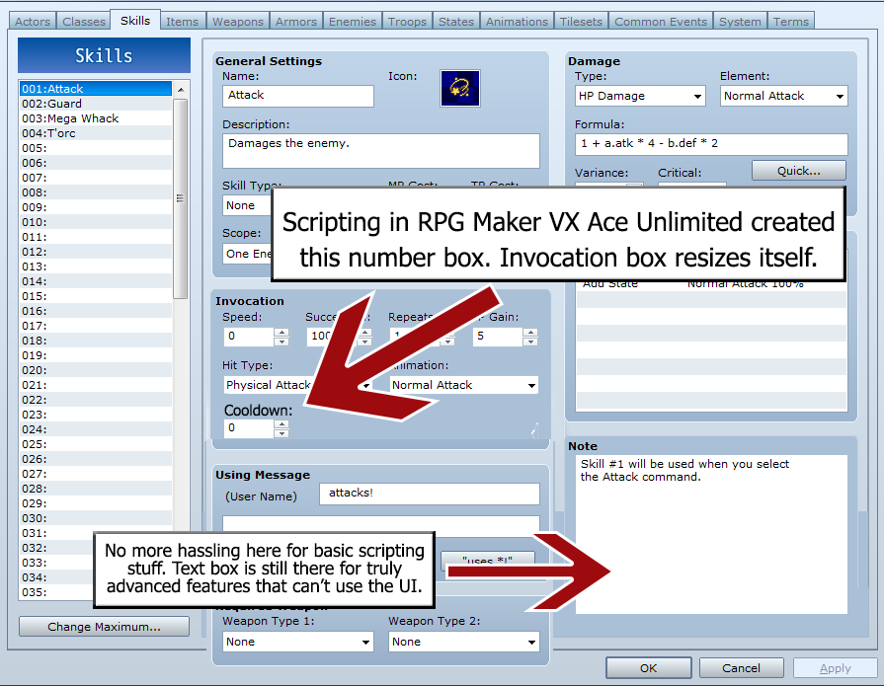The width and height of the screenshot is (884, 686).
Task: Open the damage Type dropdown
Action: (x=640, y=96)
